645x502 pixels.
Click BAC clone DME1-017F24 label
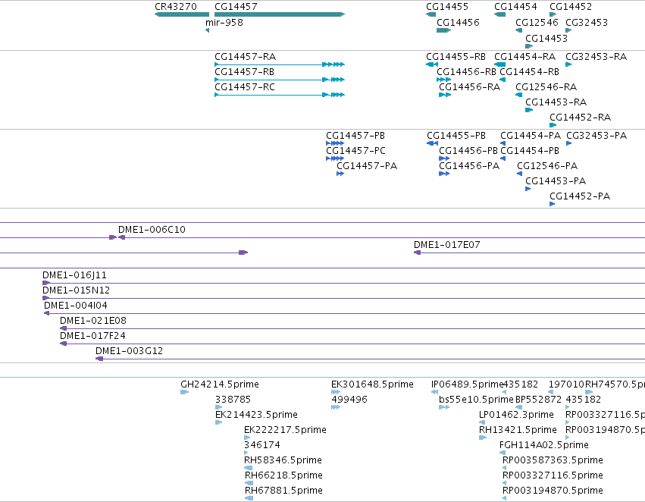click(92, 336)
